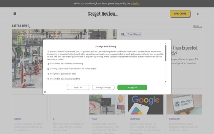Open the top story factory image
The image size is (214, 134).
coord(64,59)
